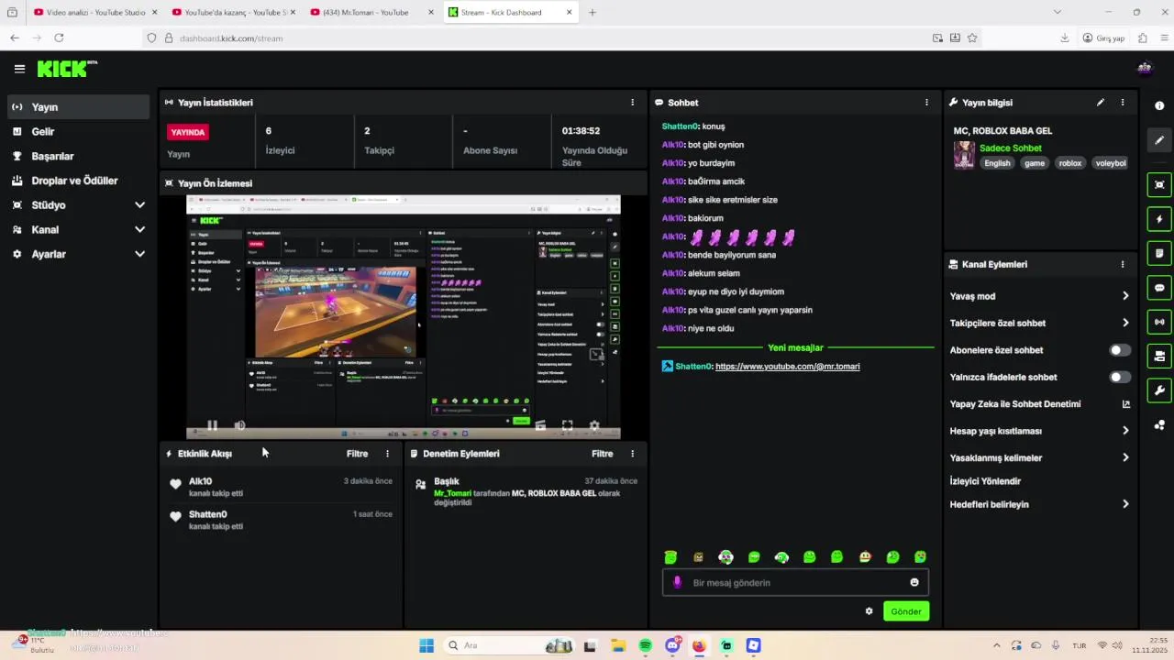
Task: Toggle Yalnızca ifadelerle sohbet switch
Action: coord(1120,377)
